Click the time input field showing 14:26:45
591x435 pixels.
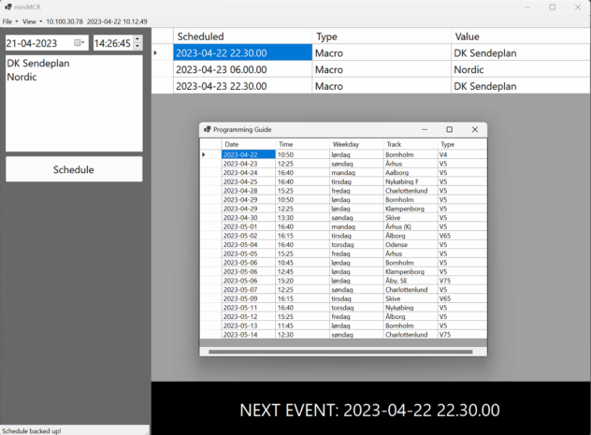tap(112, 43)
